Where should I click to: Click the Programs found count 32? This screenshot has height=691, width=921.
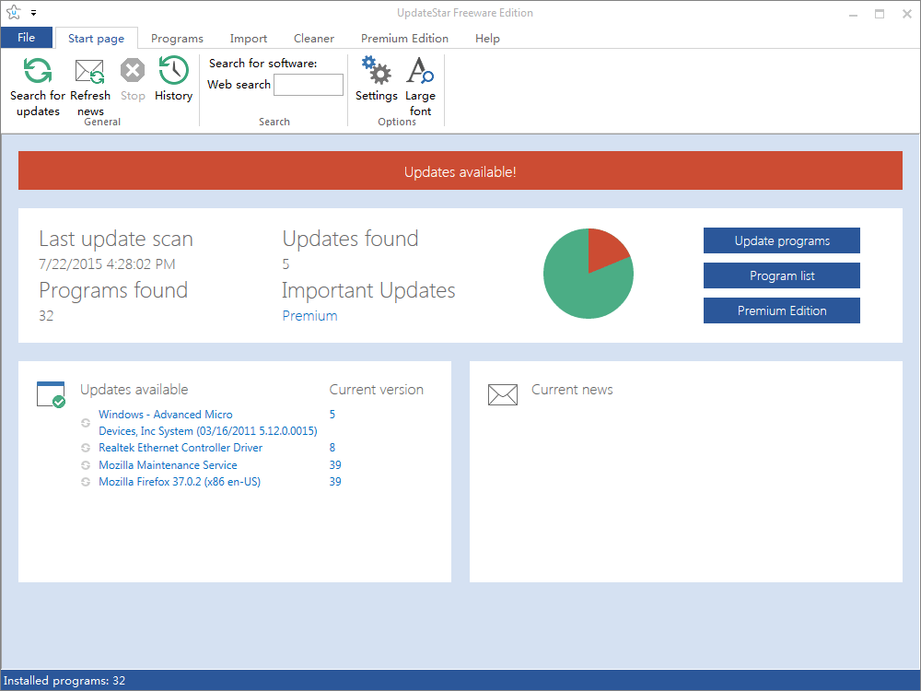coord(46,315)
